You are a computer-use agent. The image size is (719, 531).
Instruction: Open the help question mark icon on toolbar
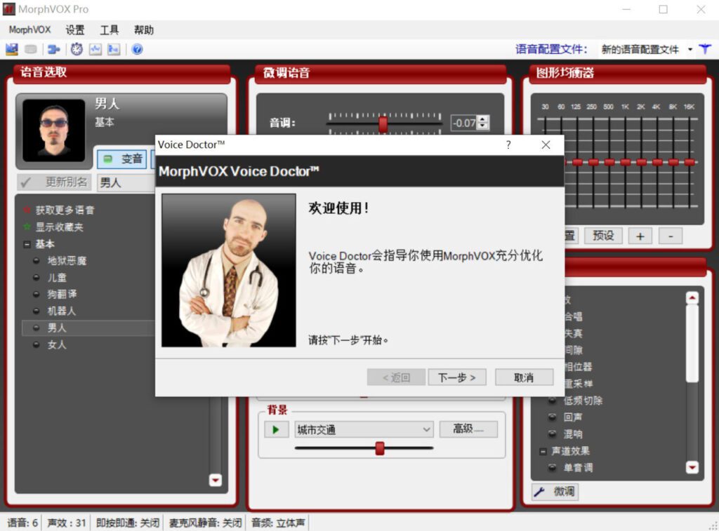coord(138,49)
